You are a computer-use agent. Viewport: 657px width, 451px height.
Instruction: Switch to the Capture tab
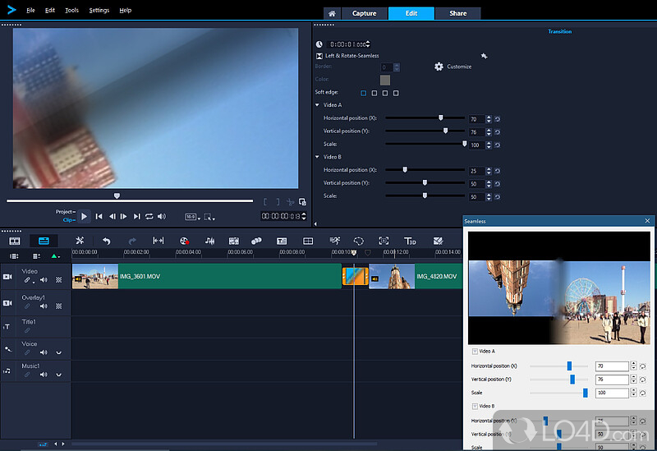(x=364, y=13)
